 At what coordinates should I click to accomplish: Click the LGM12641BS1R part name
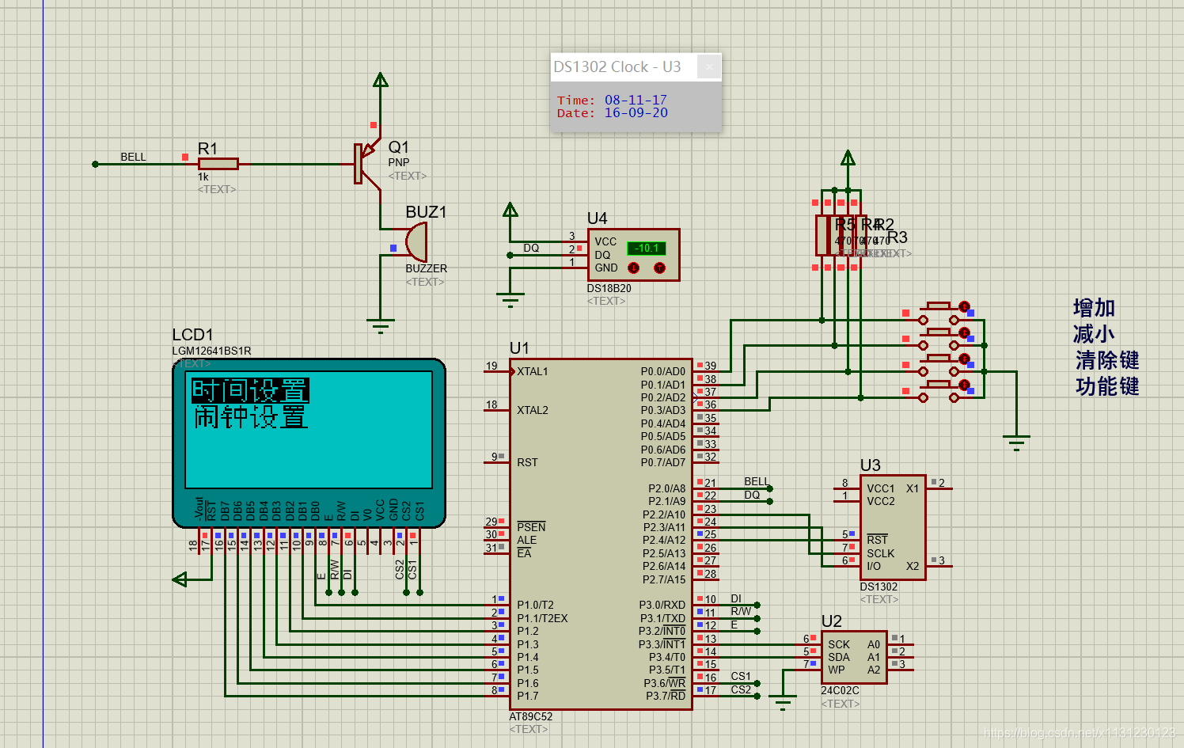211,351
